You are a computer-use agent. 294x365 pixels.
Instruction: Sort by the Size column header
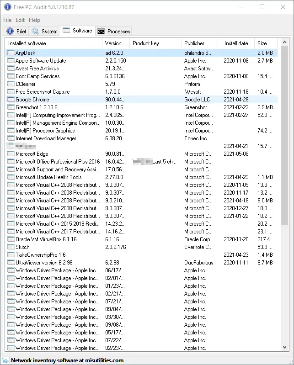click(x=266, y=43)
